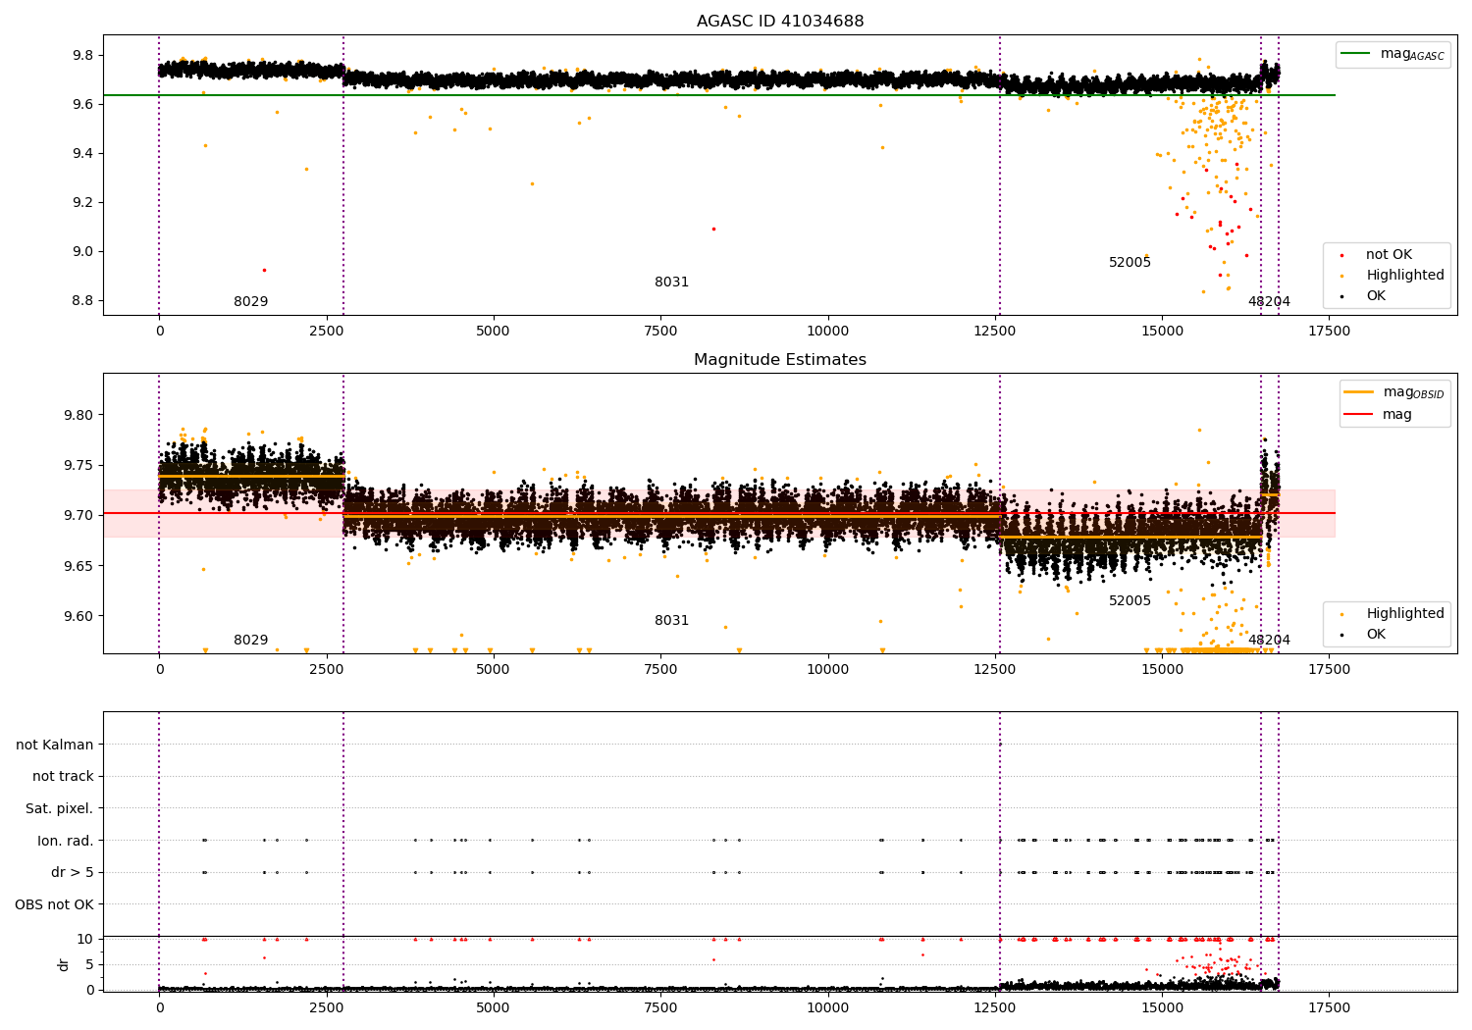The image size is (1472, 1030).
Task: Click the orange mag OBSID legend line sample
Action: (x=1359, y=391)
